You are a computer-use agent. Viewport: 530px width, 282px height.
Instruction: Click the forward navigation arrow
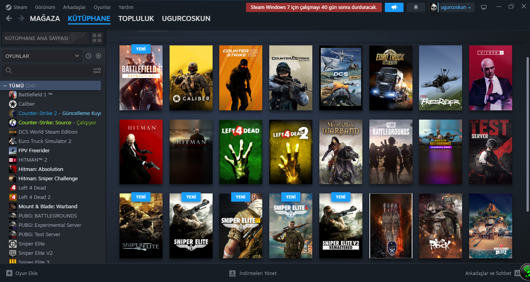[21, 18]
